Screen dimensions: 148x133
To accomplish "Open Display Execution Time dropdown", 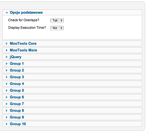I will (x=57, y=28).
